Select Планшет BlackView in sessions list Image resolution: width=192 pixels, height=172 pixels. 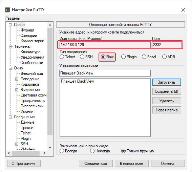78,81
